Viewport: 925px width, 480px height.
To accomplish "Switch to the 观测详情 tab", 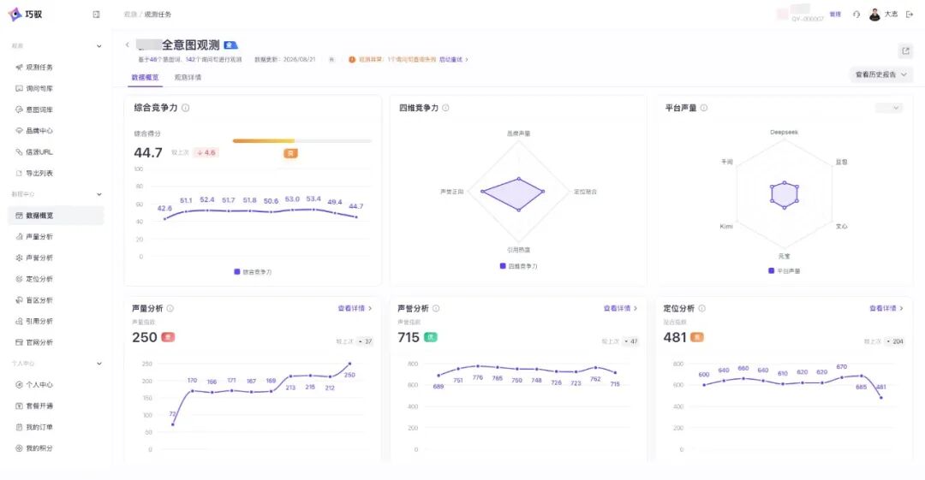I will (188, 77).
